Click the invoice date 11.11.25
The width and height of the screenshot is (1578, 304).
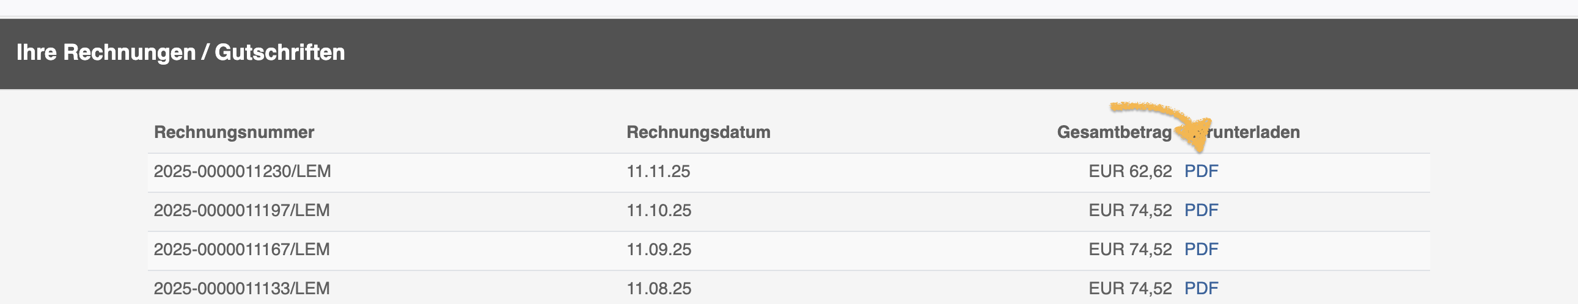coord(658,172)
